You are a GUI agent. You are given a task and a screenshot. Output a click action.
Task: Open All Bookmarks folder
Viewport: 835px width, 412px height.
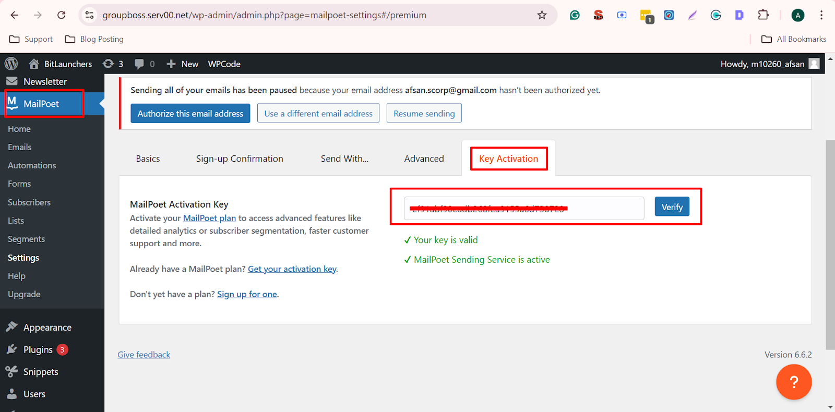click(x=794, y=39)
